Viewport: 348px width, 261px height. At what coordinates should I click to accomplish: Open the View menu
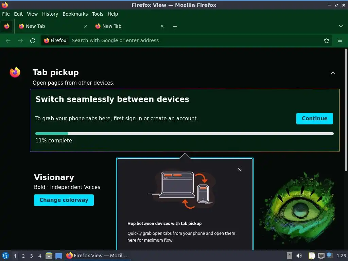tap(32, 14)
